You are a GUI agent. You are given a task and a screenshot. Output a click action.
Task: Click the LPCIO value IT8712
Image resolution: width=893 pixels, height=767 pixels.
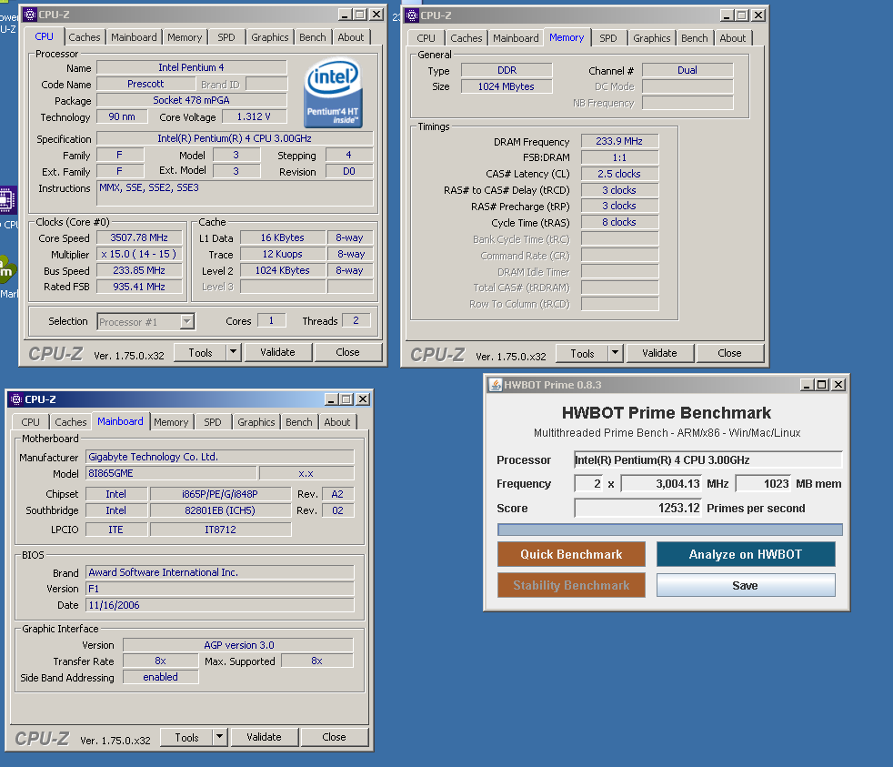click(x=220, y=530)
